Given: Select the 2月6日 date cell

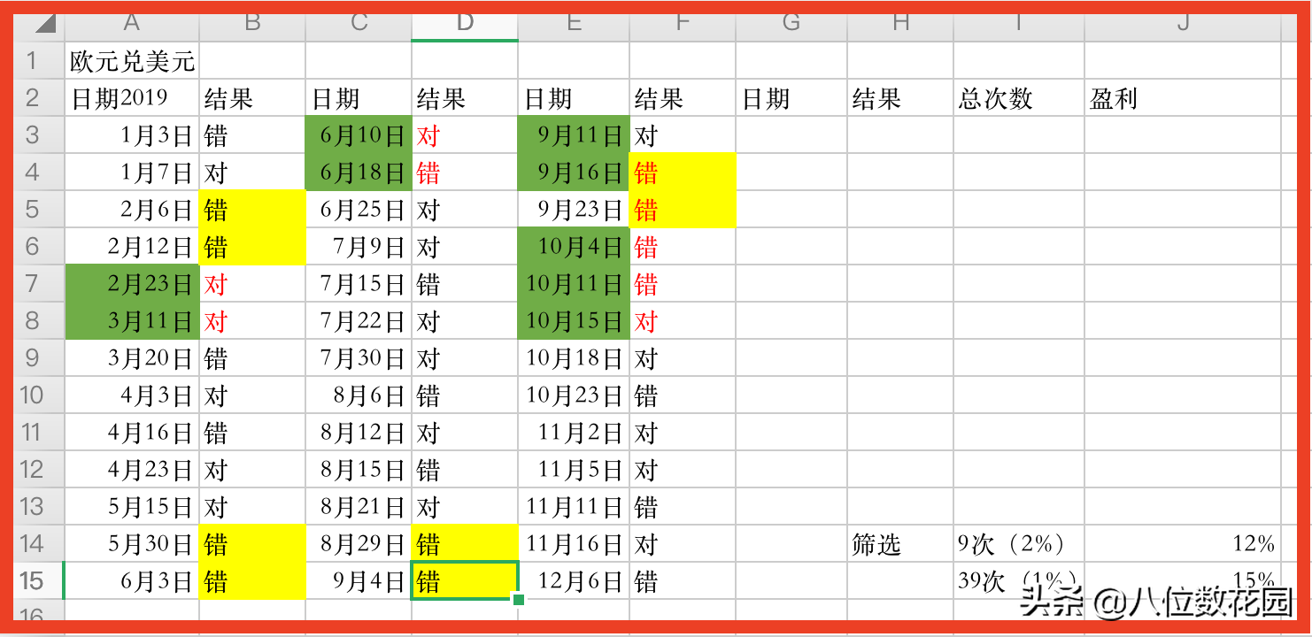Looking at the screenshot, I should [x=133, y=210].
